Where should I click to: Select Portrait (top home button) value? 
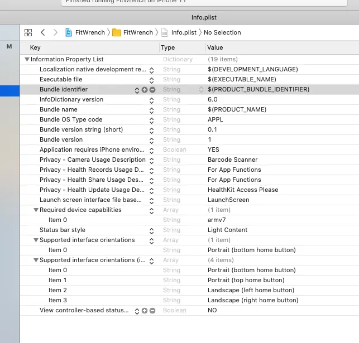(x=246, y=280)
